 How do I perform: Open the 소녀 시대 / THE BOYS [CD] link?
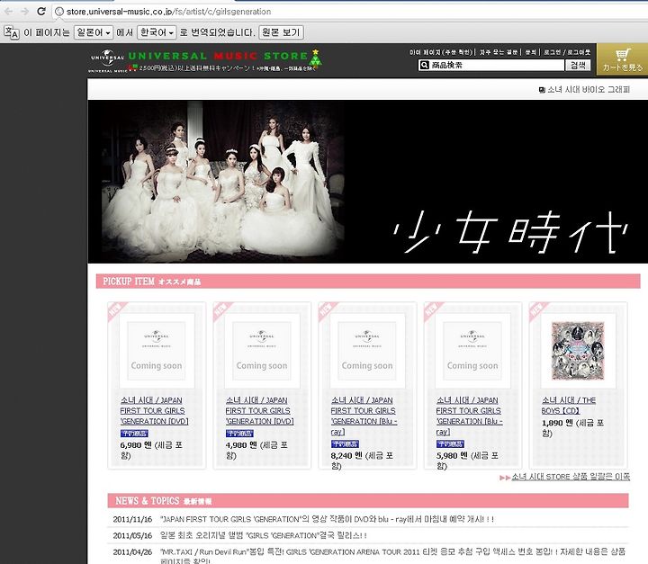pyautogui.click(x=568, y=406)
